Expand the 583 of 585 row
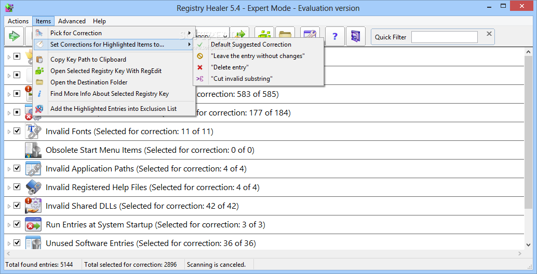Image resolution: width=537 pixels, height=274 pixels. (x=9, y=94)
